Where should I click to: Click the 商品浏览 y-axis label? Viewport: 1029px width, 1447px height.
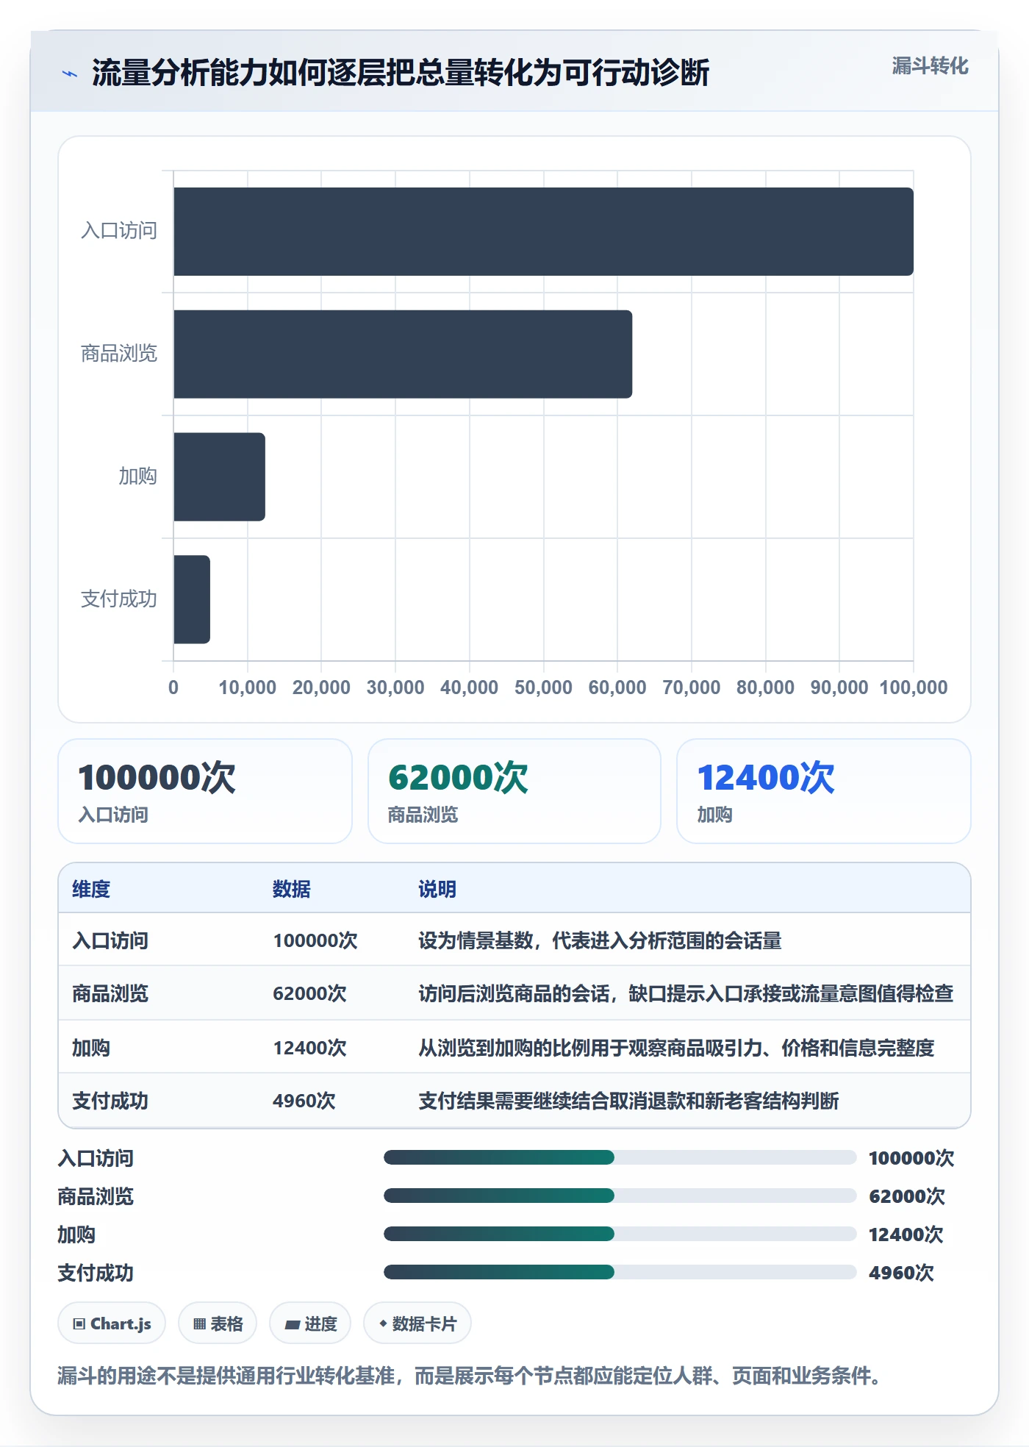pos(119,354)
